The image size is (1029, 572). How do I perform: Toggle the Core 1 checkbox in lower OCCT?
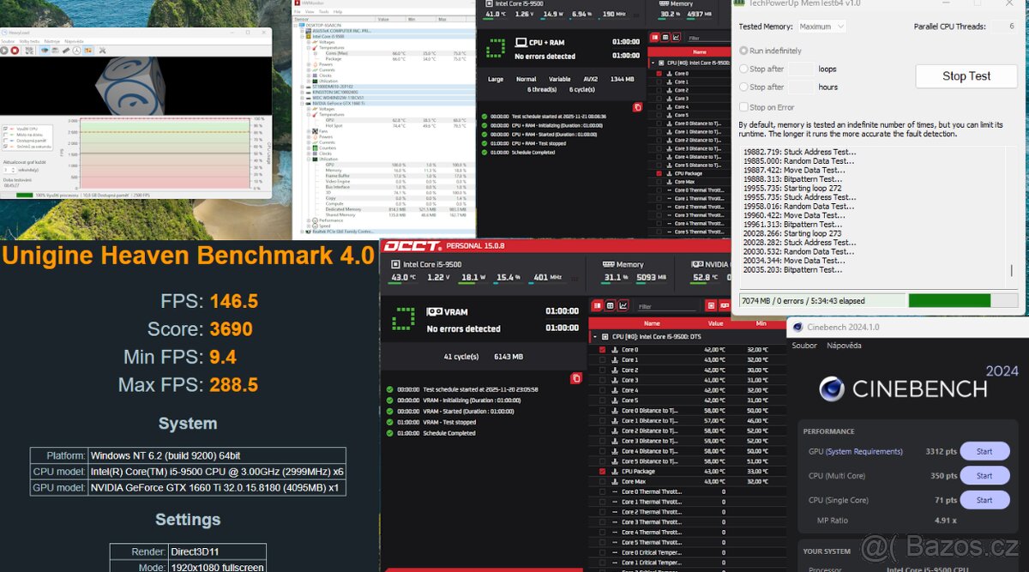(x=603, y=360)
